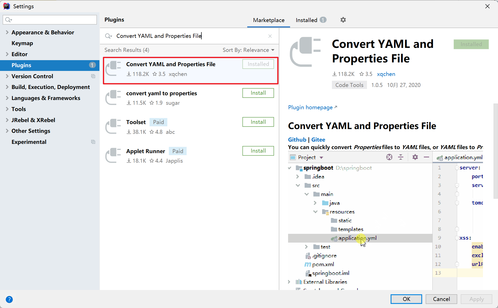The width and height of the screenshot is (498, 308).
Task: Click the Toolset plugin icon
Action: [113, 126]
